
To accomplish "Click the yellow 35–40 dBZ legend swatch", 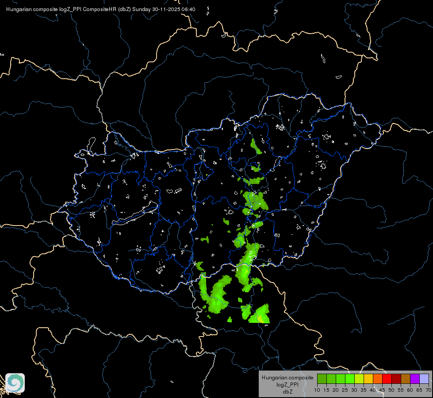I will 368,379.
